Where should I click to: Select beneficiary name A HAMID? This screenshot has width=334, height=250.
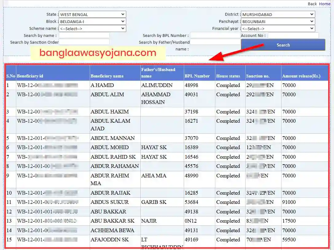pyautogui.click(x=102, y=85)
